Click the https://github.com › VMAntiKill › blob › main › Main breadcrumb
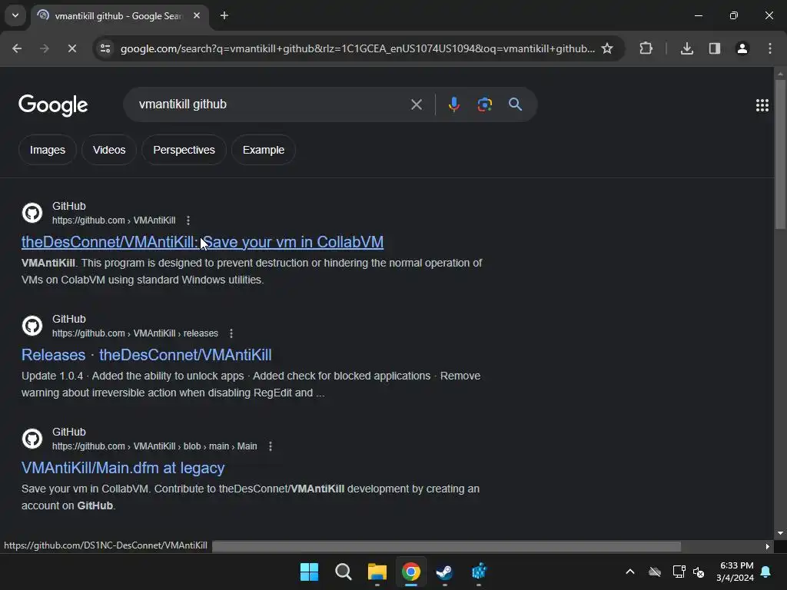The width and height of the screenshot is (787, 590). (x=154, y=446)
